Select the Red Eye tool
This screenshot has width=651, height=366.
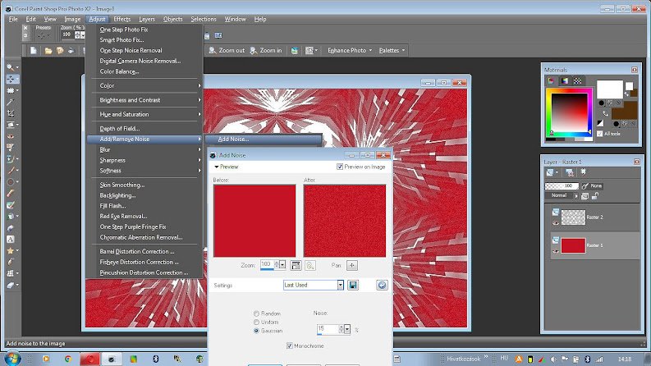[11, 136]
